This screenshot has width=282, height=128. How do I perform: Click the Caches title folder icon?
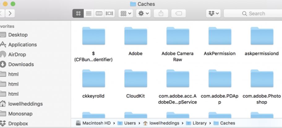point(133,4)
